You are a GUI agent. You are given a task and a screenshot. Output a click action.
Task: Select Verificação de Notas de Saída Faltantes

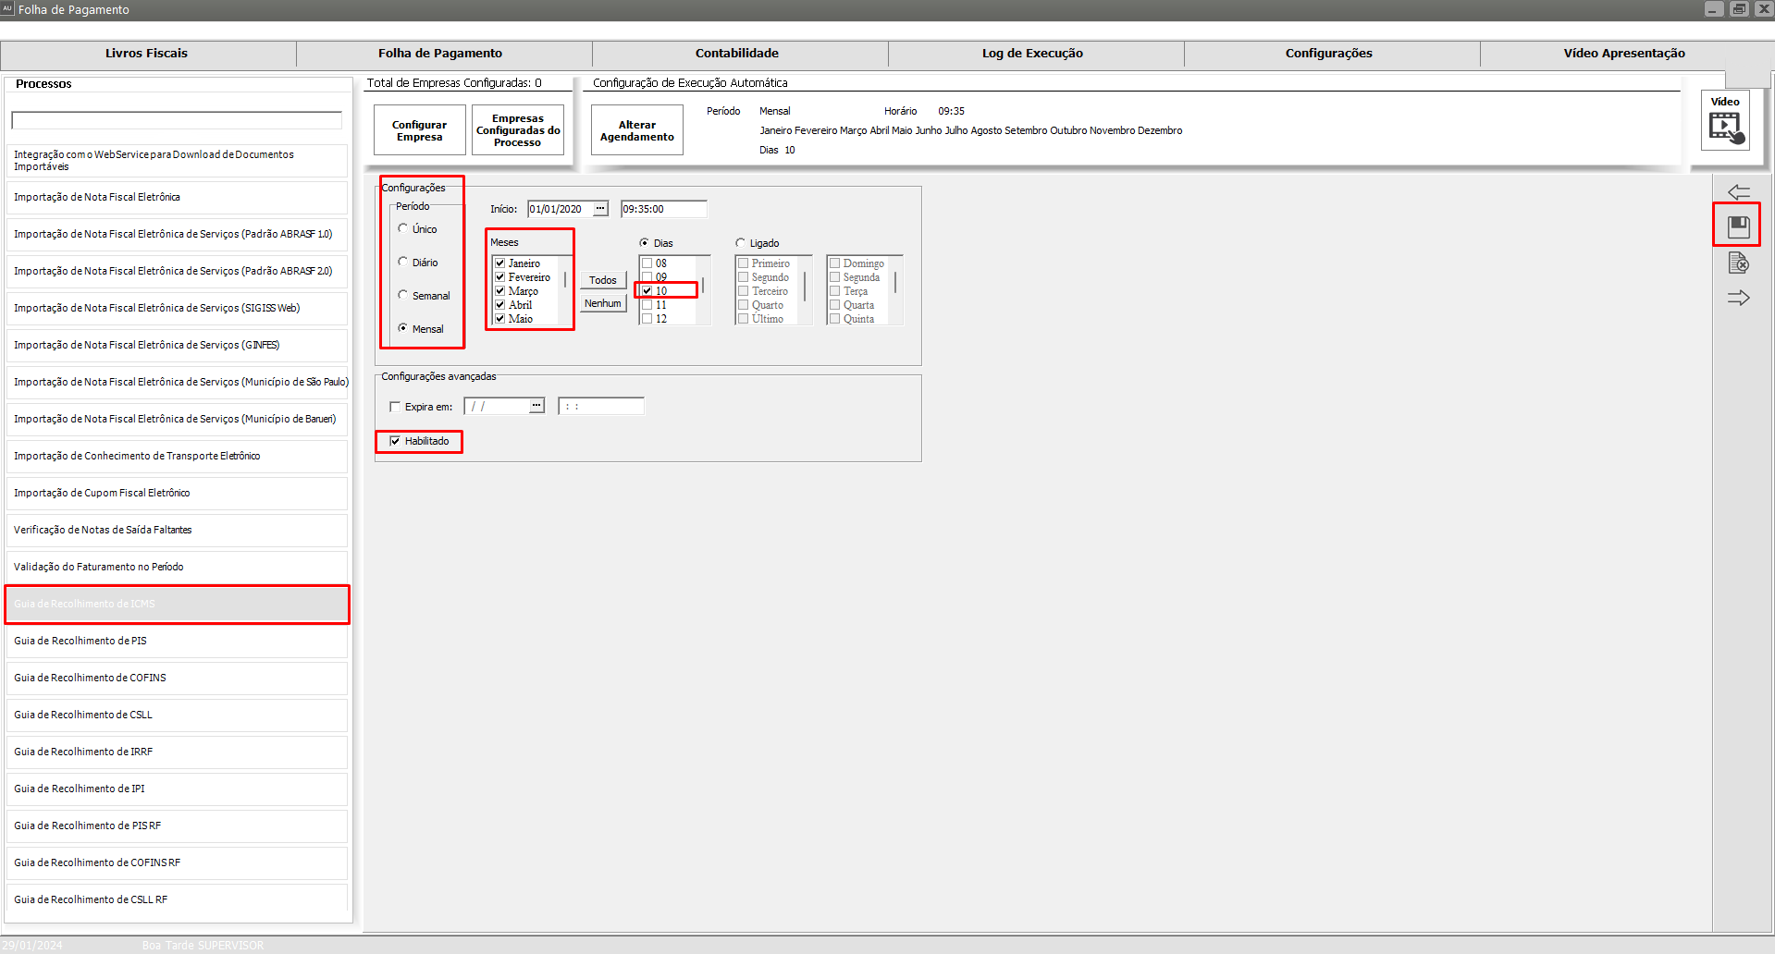point(177,530)
